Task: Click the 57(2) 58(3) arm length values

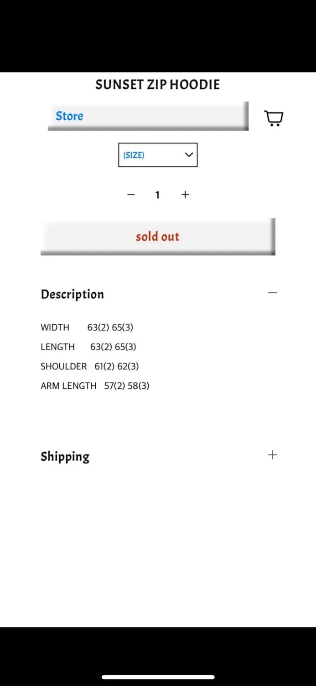Action: click(127, 386)
